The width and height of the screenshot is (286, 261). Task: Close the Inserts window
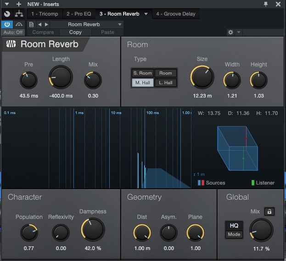click(278, 4)
